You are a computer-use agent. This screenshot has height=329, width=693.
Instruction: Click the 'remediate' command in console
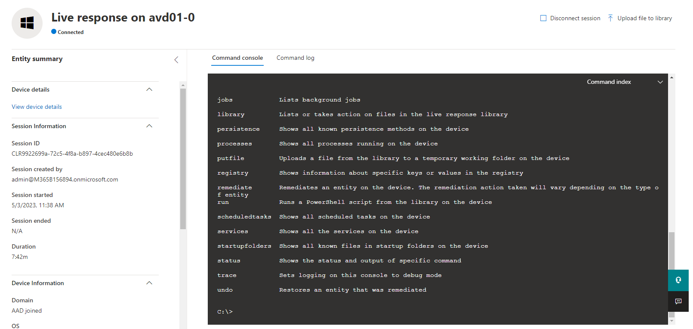point(234,188)
